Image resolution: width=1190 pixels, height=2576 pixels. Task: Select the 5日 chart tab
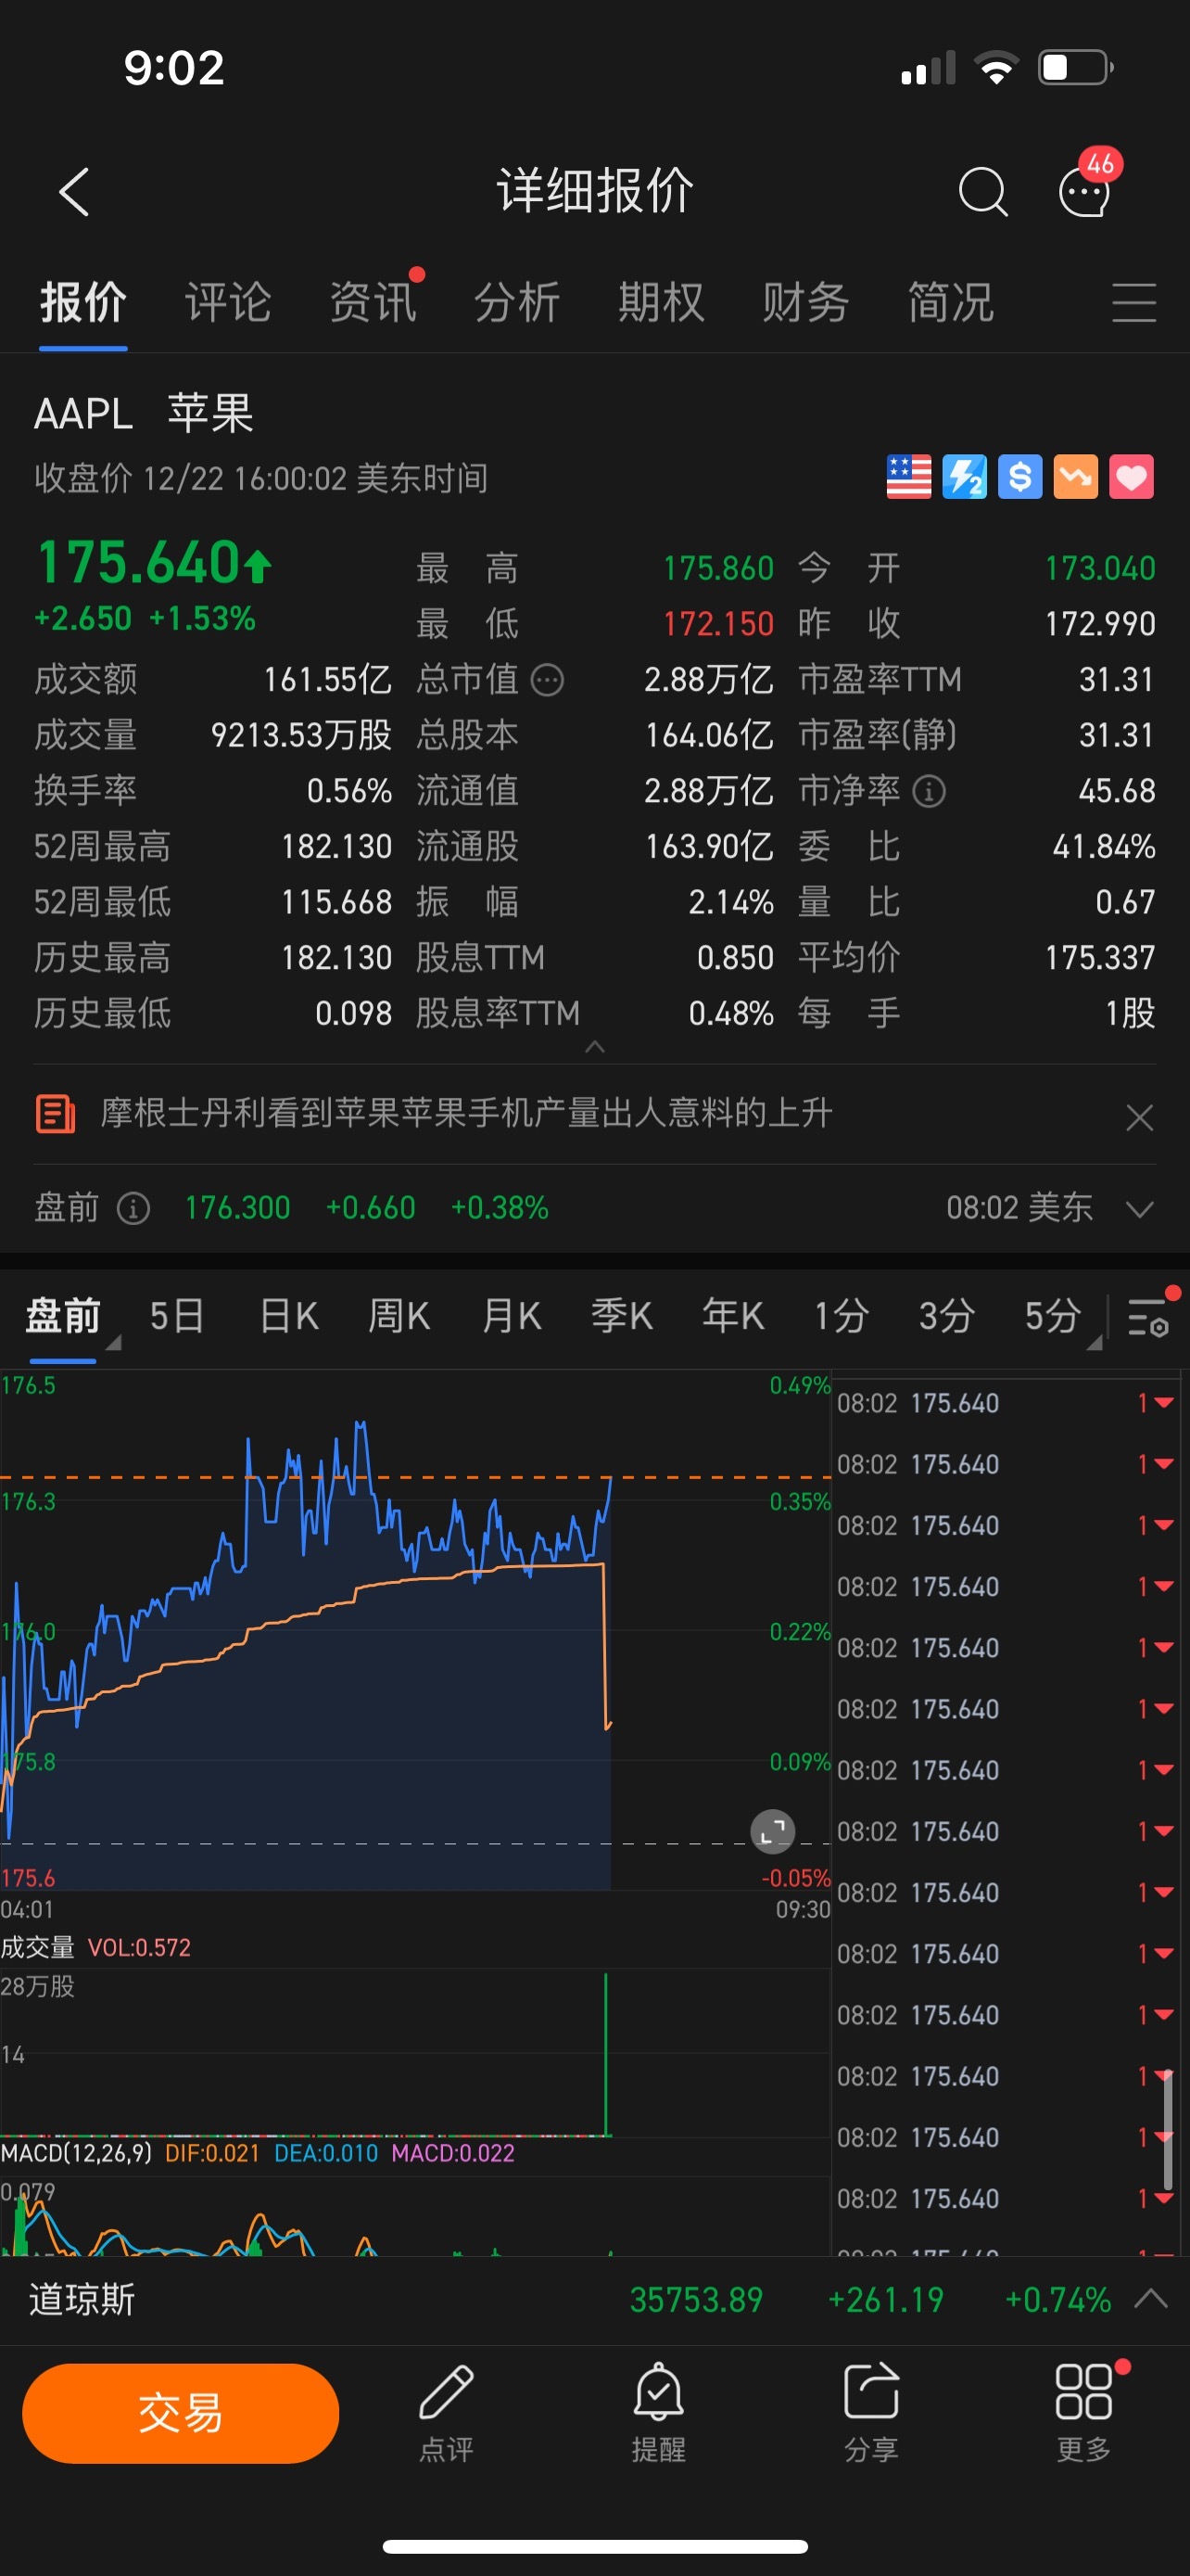pyautogui.click(x=177, y=1316)
